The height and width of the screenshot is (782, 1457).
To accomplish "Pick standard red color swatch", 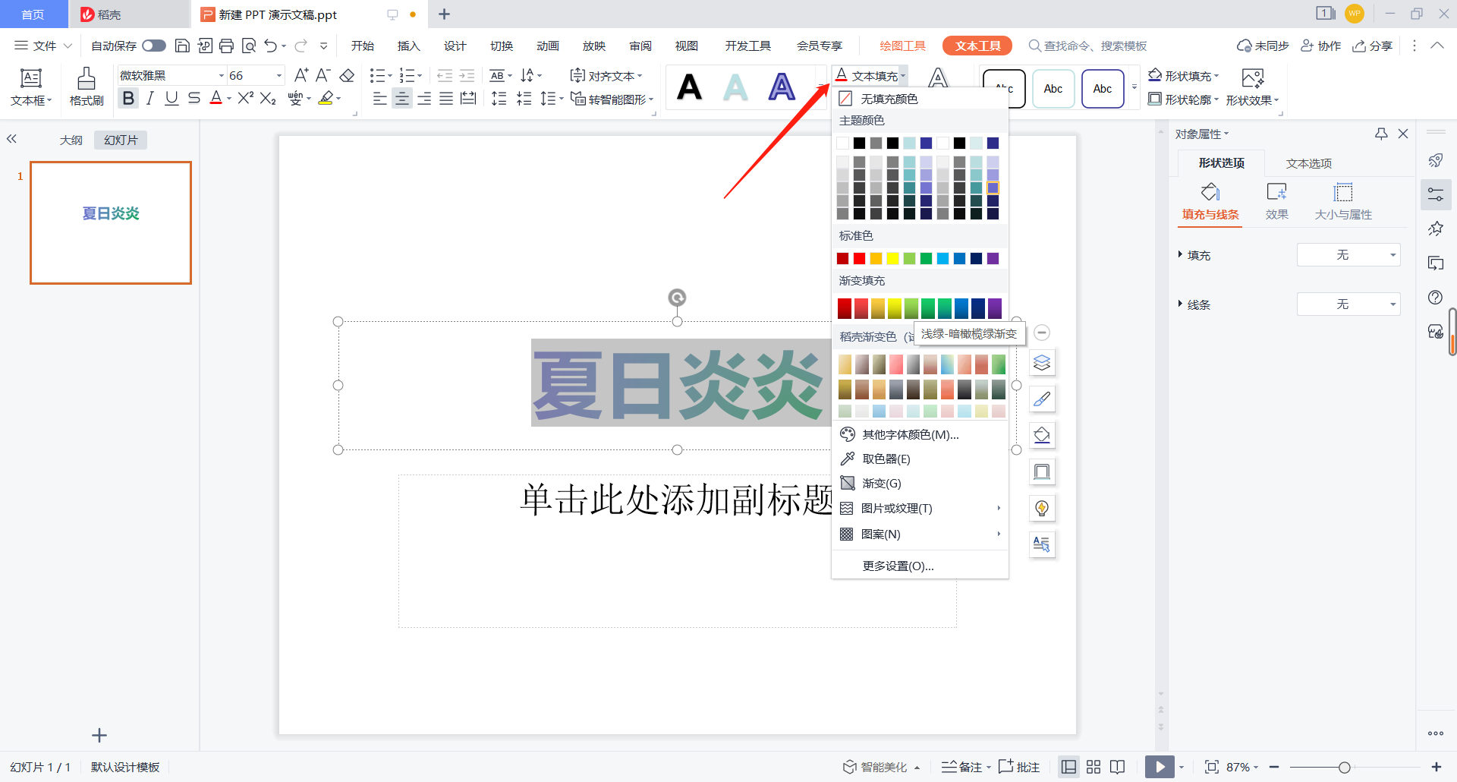I will point(859,259).
